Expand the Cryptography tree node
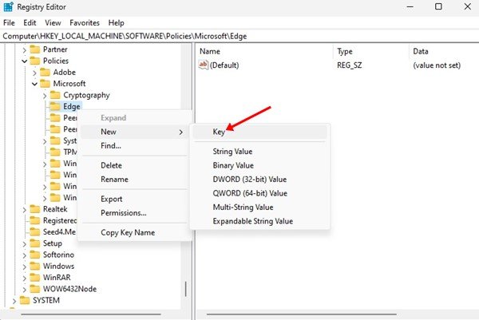The image size is (479, 320). [45, 96]
